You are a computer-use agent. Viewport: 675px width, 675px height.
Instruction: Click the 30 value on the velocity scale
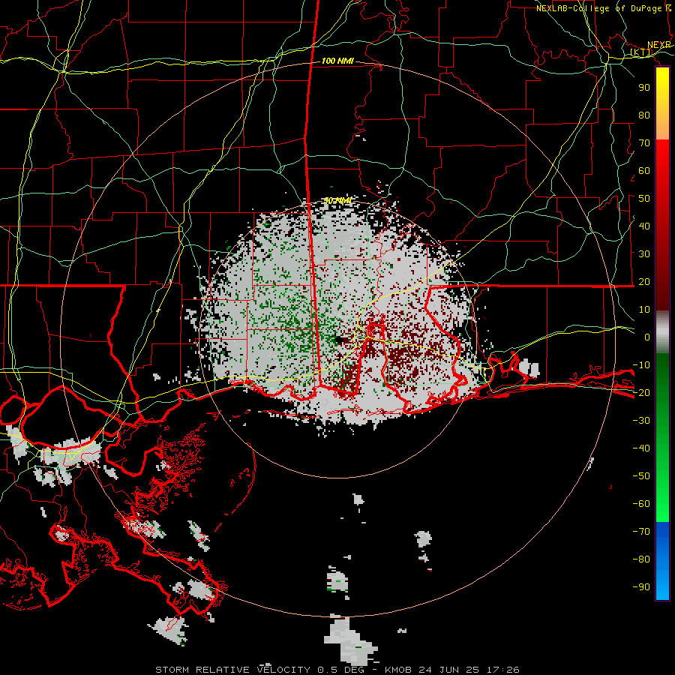pos(644,254)
